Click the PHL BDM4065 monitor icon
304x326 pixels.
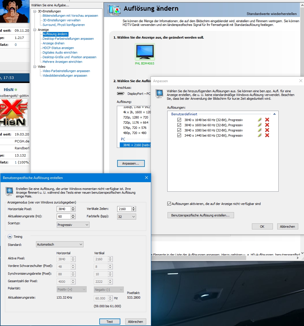tap(145, 52)
